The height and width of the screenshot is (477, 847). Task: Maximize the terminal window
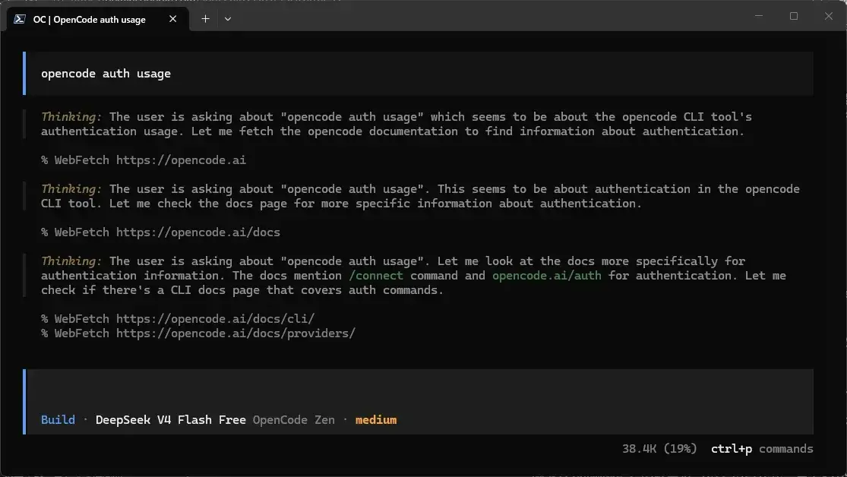(x=794, y=16)
